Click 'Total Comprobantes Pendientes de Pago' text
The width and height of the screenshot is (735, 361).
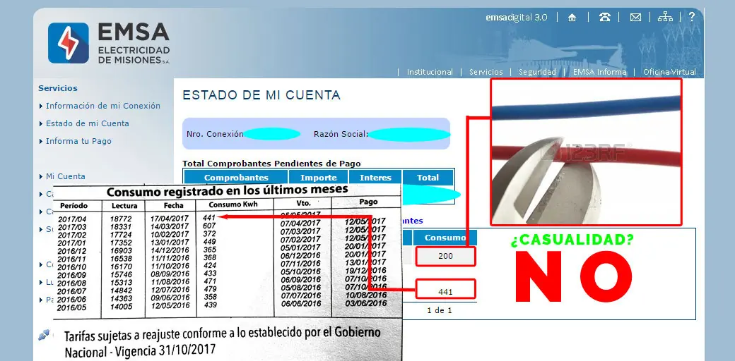[272, 164]
